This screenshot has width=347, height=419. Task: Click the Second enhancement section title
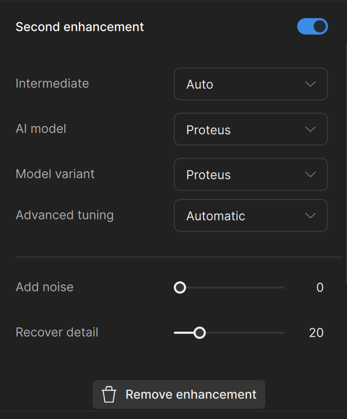point(80,27)
